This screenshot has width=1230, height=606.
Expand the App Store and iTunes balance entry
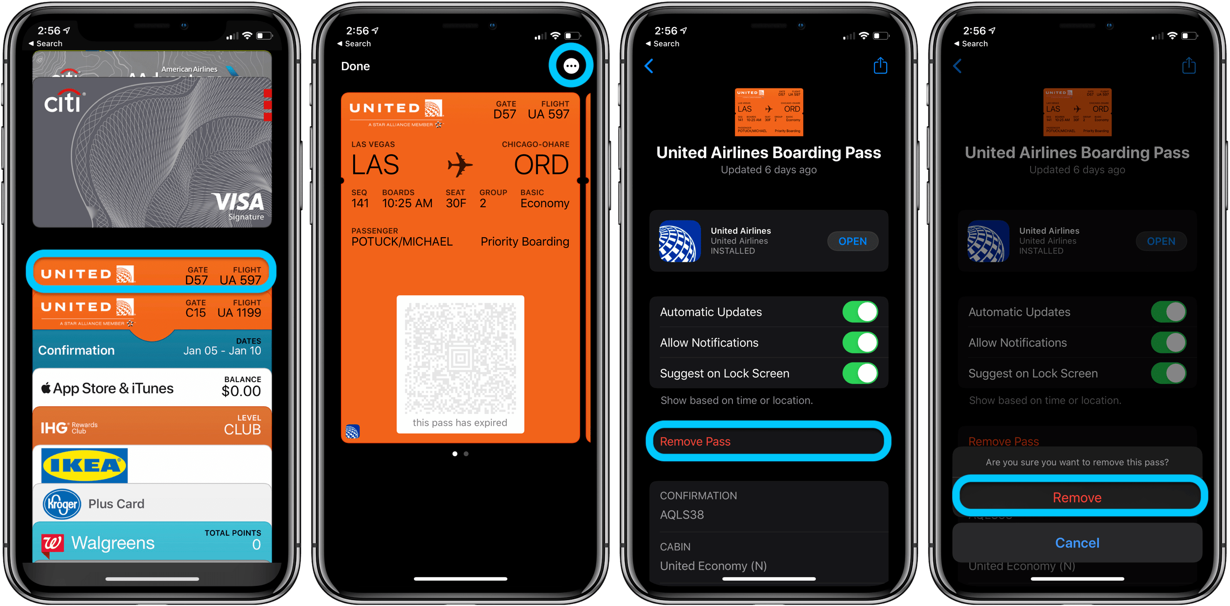pos(152,389)
